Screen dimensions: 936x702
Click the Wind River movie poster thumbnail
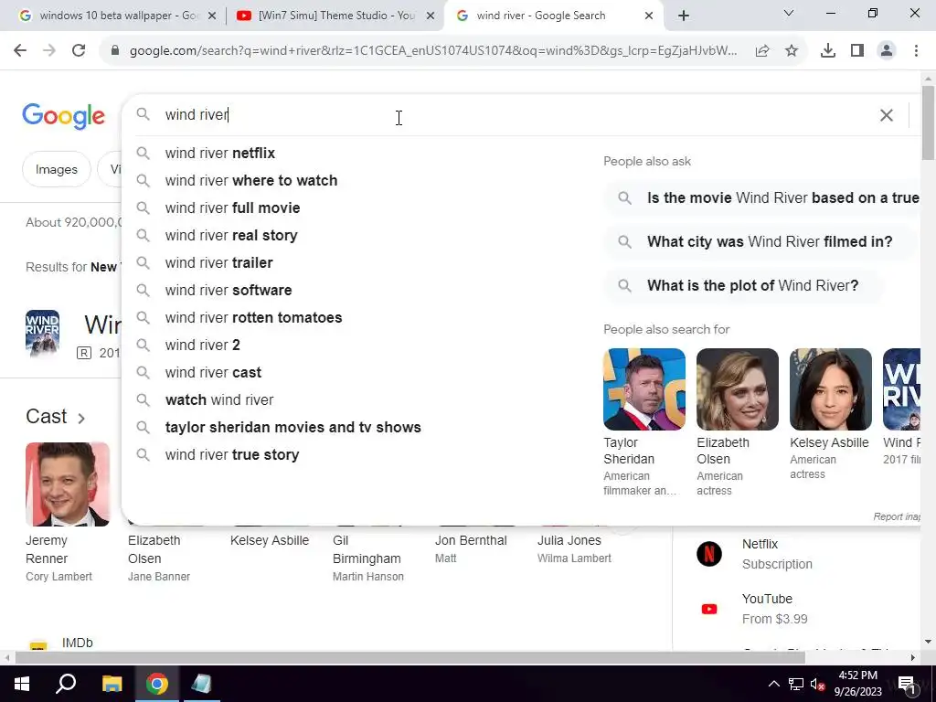42,333
